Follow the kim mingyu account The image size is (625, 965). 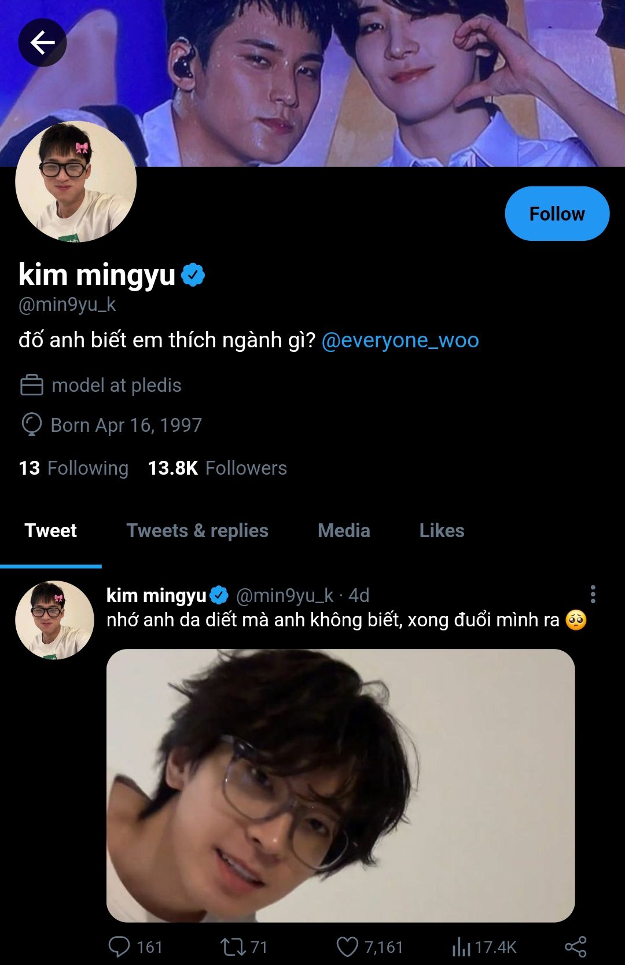click(x=557, y=214)
